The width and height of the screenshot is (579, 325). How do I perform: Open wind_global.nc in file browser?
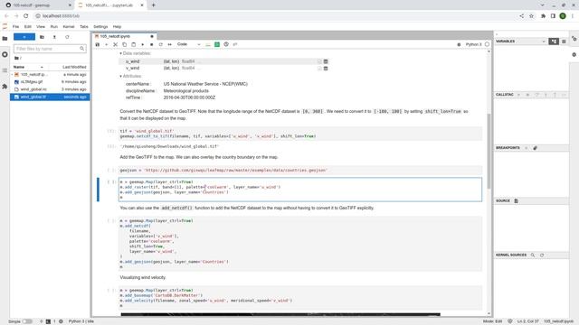point(50,89)
